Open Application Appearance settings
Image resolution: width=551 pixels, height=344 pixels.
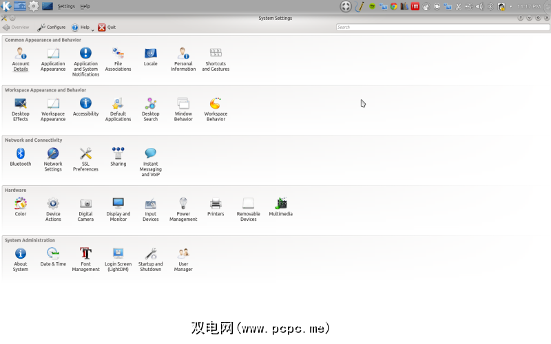[53, 59]
